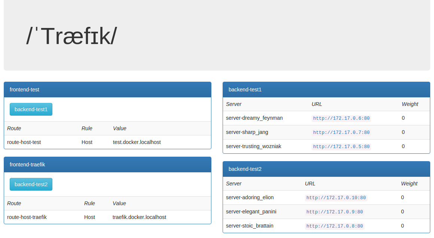Screen dimensions: 434x238
Task: Click the backend-test1 badge in frontend-test
Action: (x=31, y=109)
